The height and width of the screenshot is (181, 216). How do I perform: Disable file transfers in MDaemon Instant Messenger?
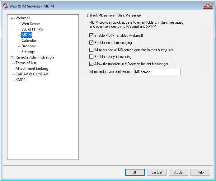point(92,64)
